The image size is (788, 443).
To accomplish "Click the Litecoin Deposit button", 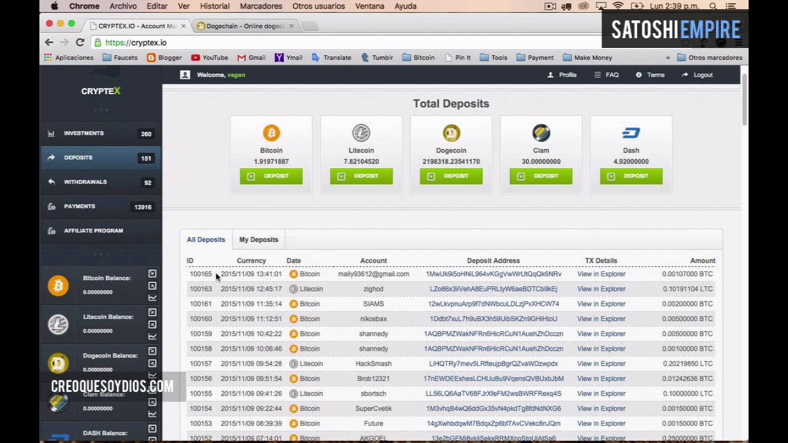I will (x=361, y=176).
